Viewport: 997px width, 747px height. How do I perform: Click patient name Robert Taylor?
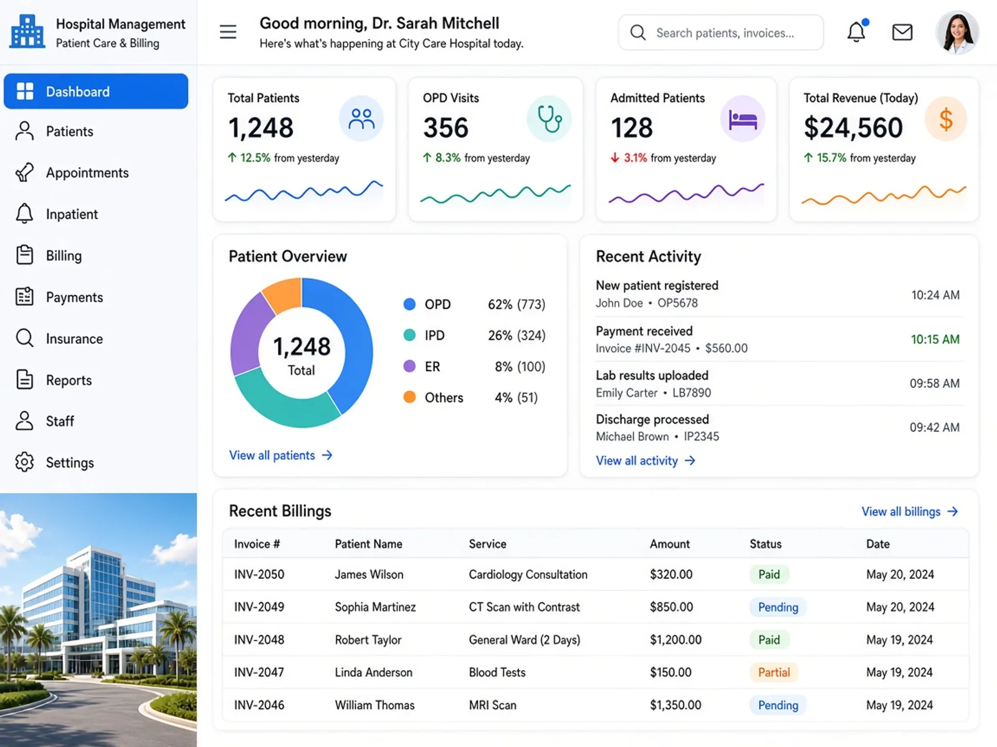tap(368, 640)
